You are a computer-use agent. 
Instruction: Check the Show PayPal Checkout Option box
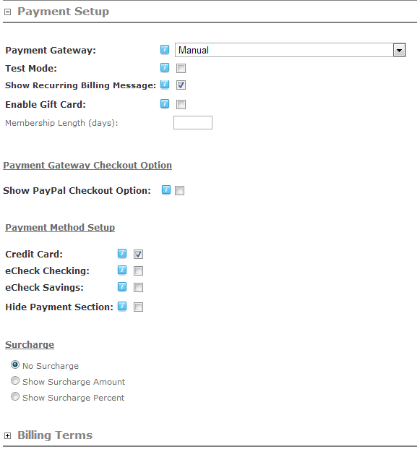point(180,190)
